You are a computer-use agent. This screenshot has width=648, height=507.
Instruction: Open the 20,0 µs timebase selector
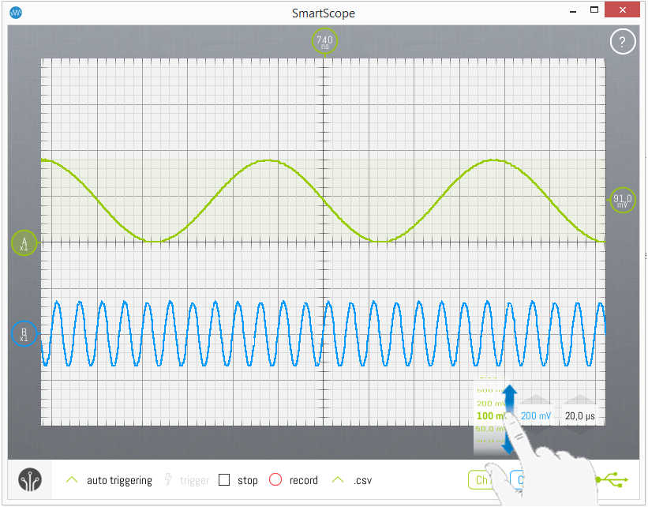click(x=580, y=415)
